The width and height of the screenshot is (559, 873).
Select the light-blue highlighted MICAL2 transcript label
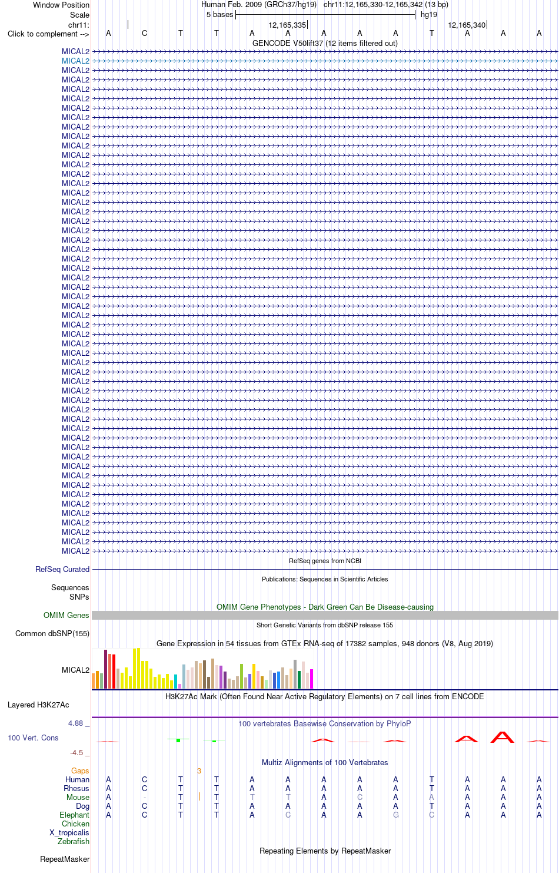pos(75,61)
